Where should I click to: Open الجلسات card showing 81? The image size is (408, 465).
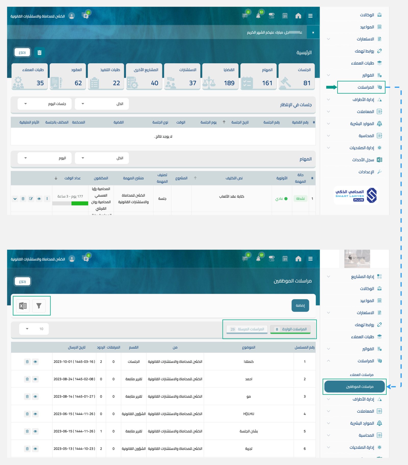(297, 77)
